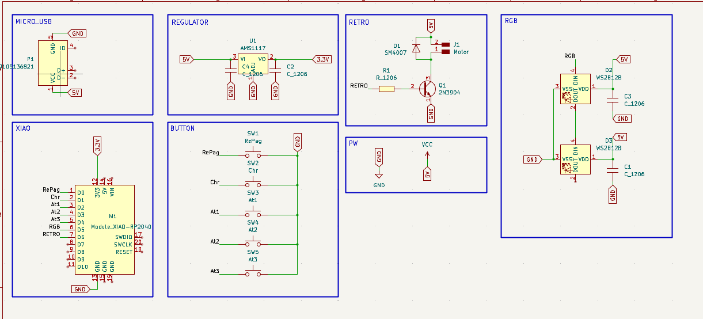
Task: Click the MICRO_USB block title
Action: coord(33,21)
